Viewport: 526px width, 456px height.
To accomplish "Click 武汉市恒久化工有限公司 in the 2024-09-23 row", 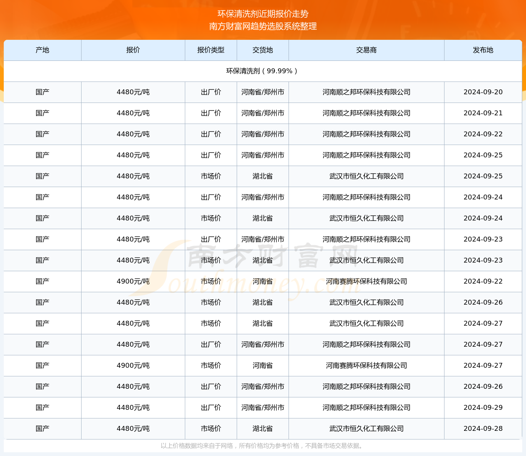I will tap(366, 260).
